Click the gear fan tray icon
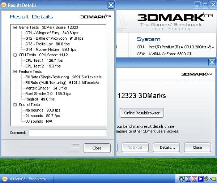This screenshot has height=183, width=217. pos(182,179)
